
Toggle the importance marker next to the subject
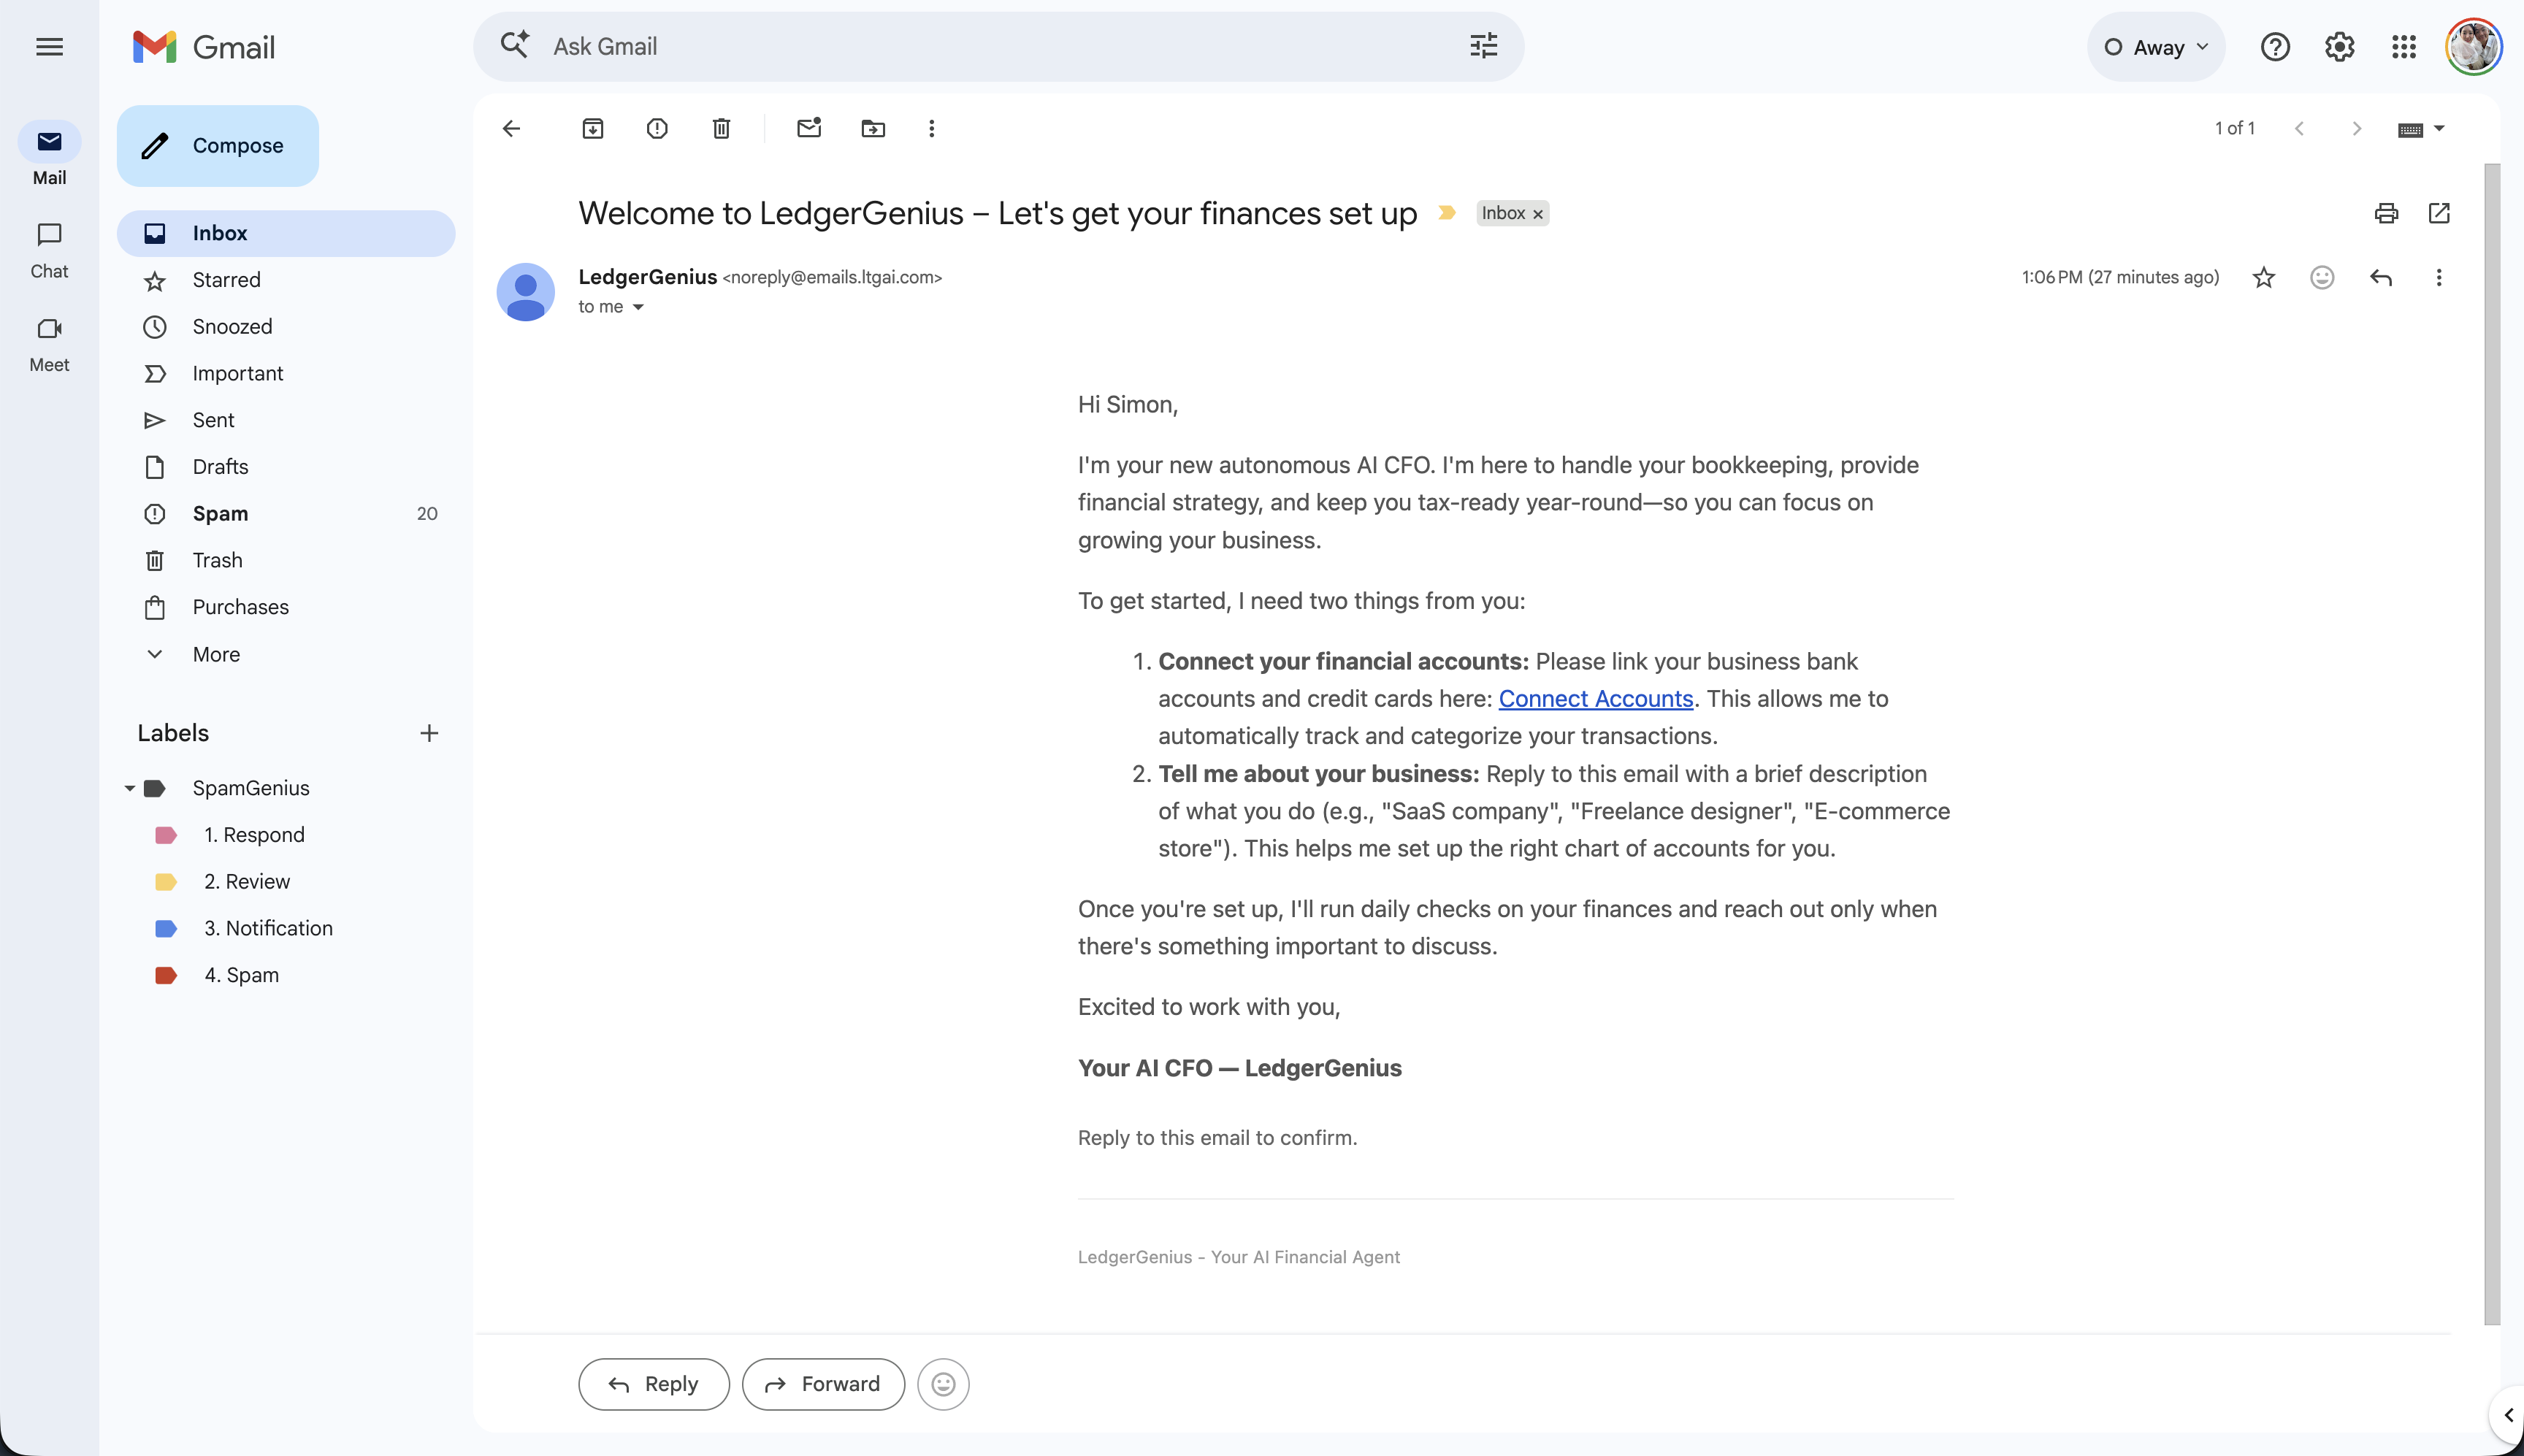pyautogui.click(x=1446, y=213)
